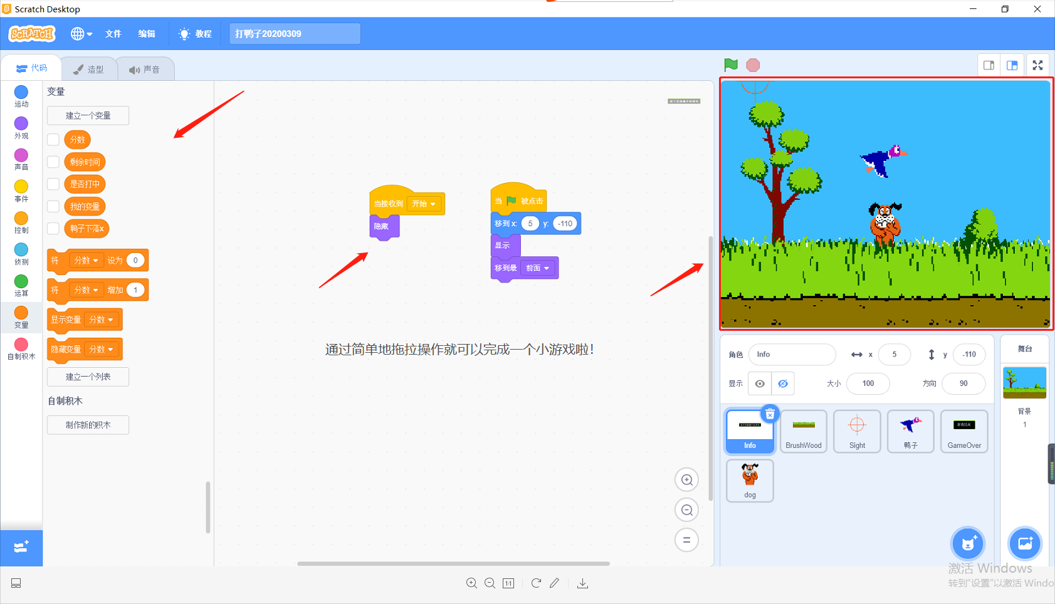Click the value 1 in 增加 block

[135, 290]
